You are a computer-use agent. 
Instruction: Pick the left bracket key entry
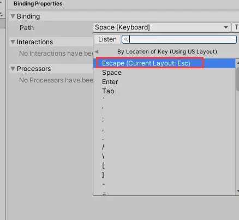pos(103,165)
